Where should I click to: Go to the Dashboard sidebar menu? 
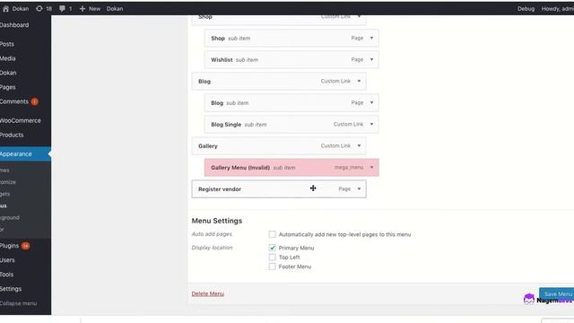click(14, 25)
